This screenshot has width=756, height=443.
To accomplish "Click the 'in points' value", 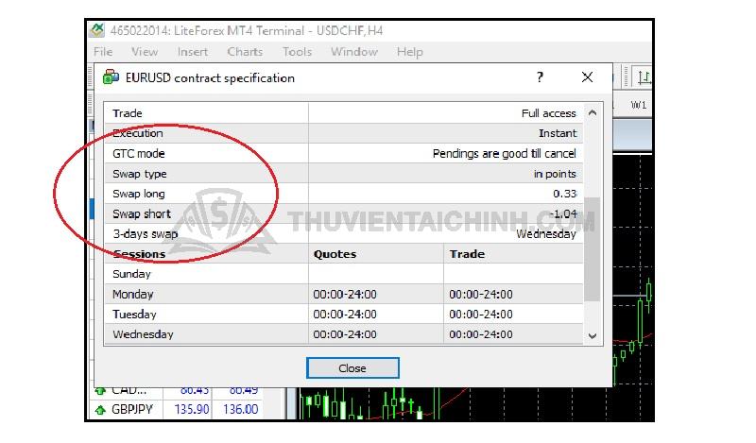I will coord(555,174).
